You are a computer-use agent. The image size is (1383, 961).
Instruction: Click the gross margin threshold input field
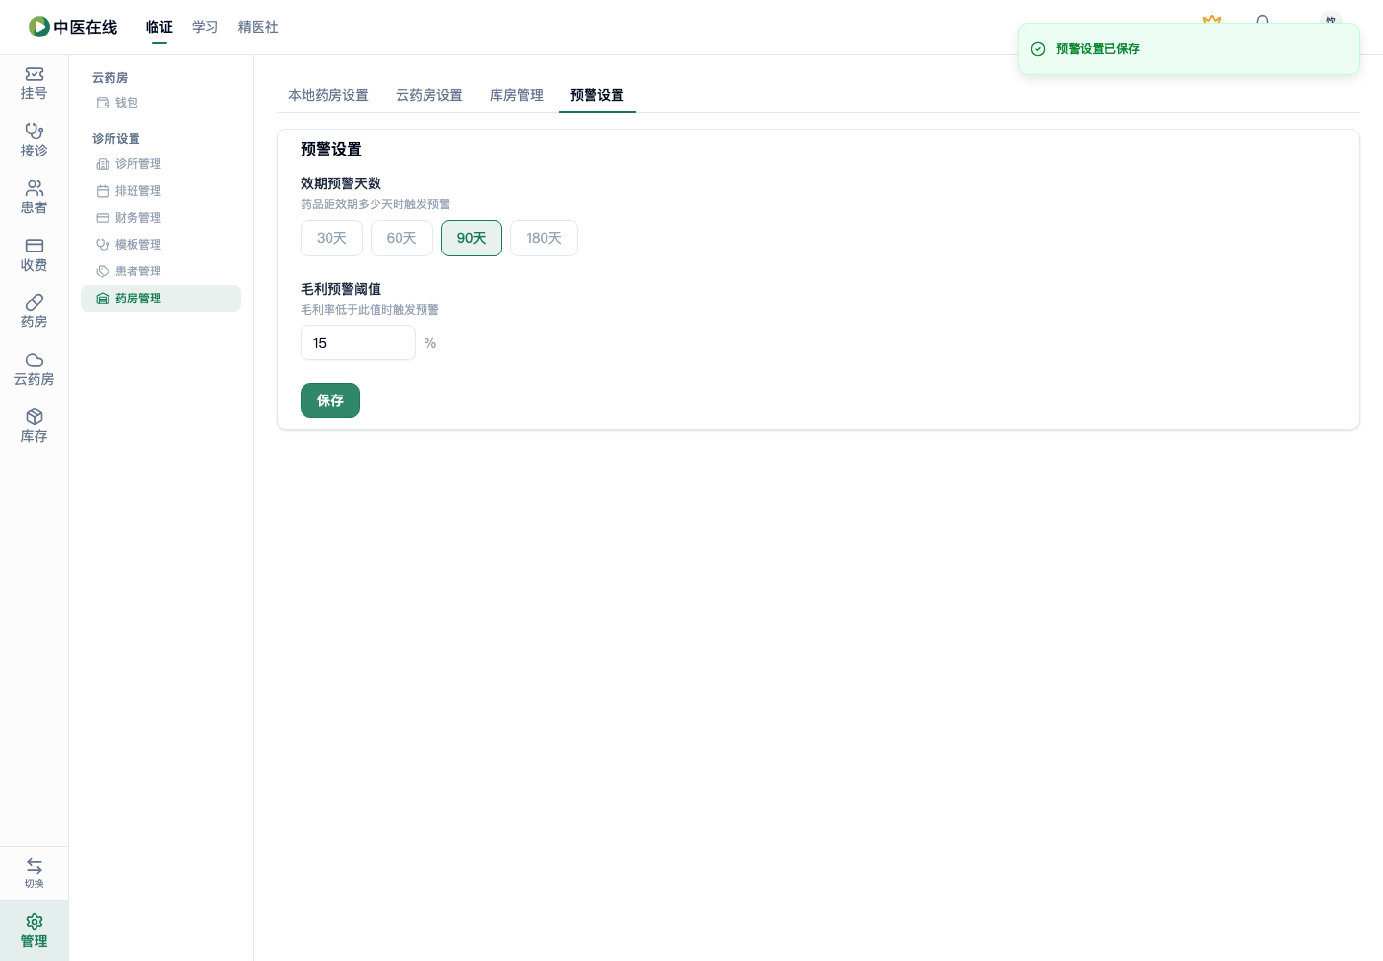(x=358, y=343)
